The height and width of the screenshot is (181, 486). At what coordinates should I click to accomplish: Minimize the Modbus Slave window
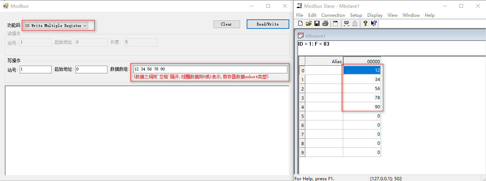445,6
